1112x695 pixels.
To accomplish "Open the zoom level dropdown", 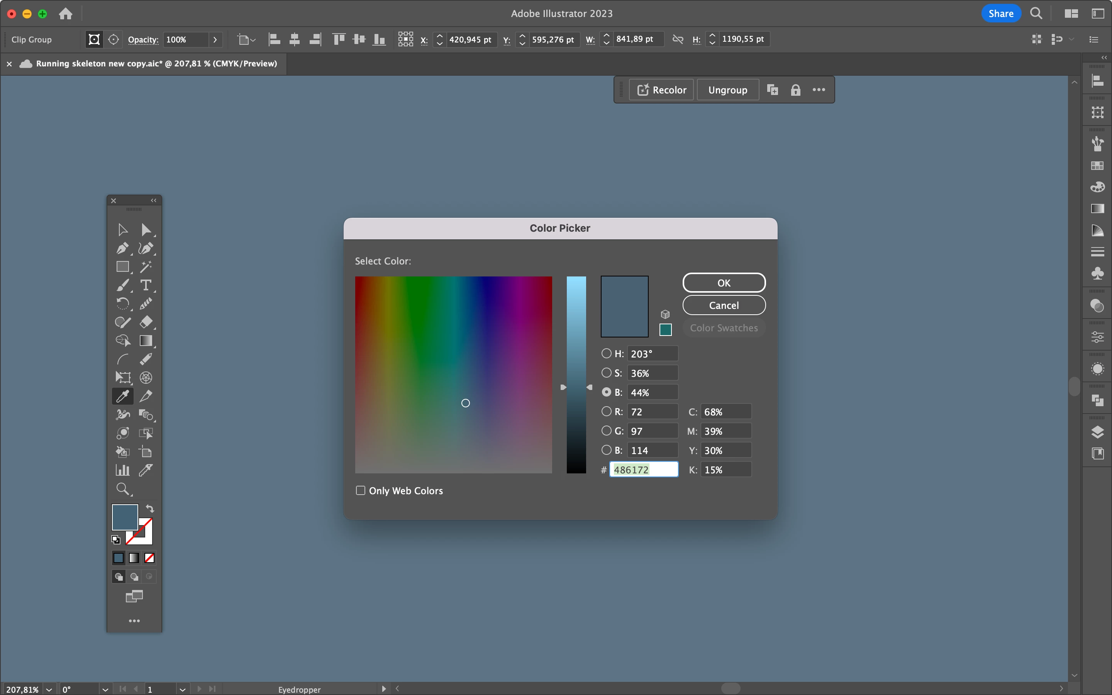I will coord(49,689).
